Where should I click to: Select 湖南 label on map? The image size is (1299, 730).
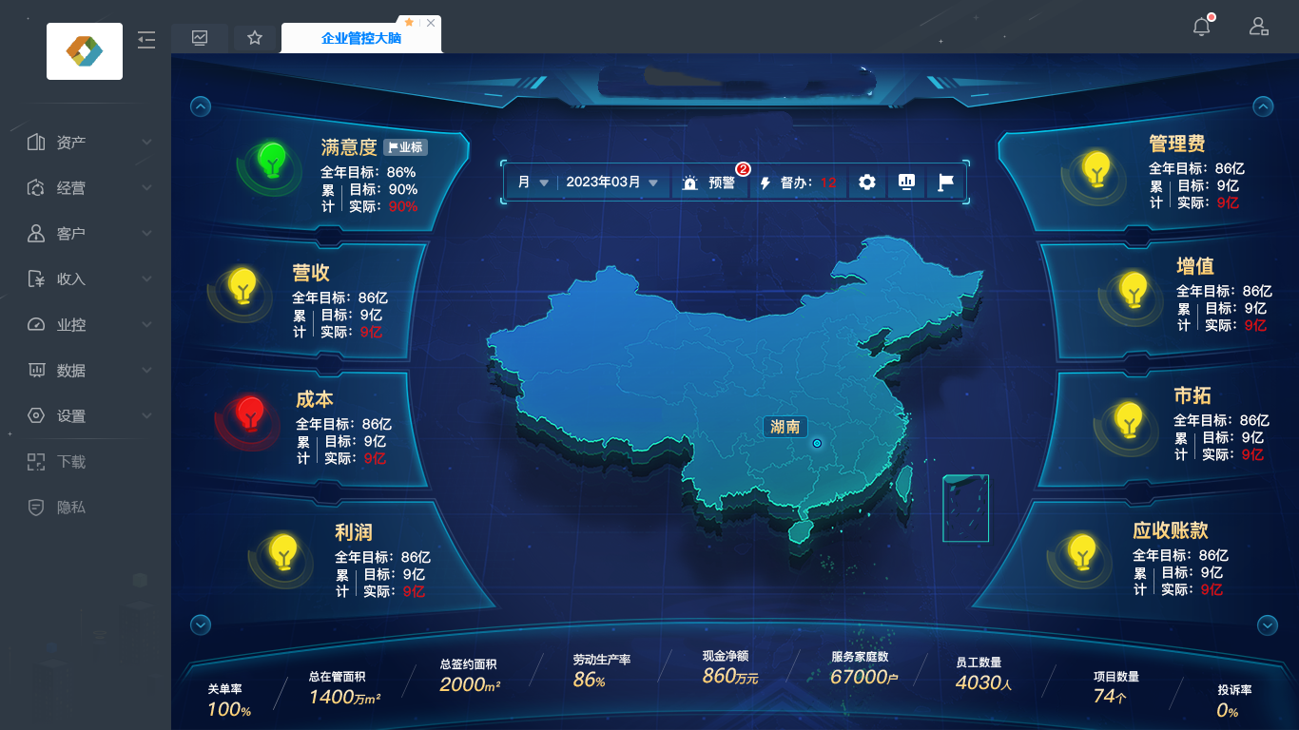pyautogui.click(x=785, y=427)
